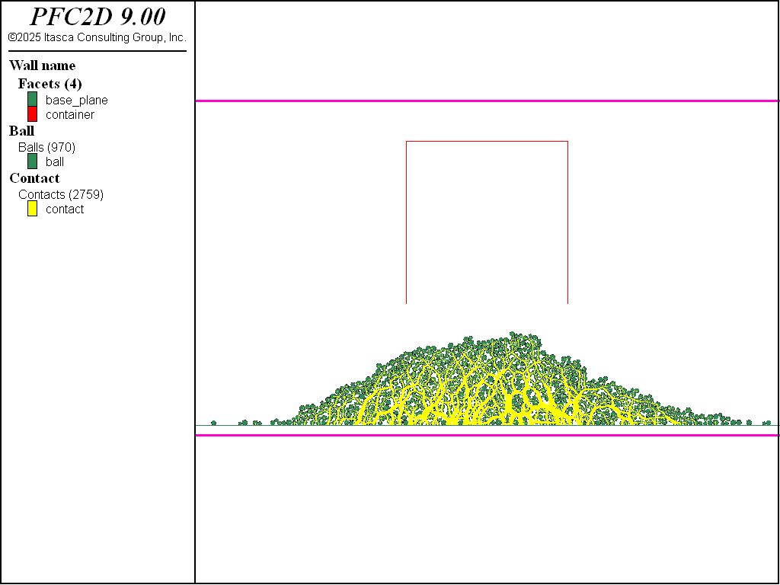Click the Itasca Consulting Group copyright line
Screen dimensions: 780x585
click(x=97, y=37)
